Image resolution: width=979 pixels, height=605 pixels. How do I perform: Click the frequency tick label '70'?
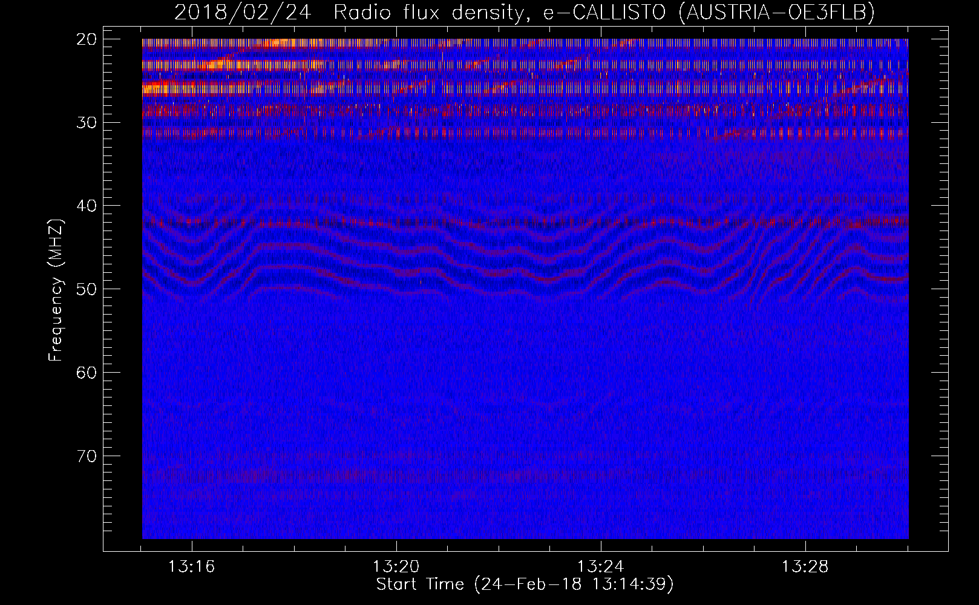click(x=87, y=456)
